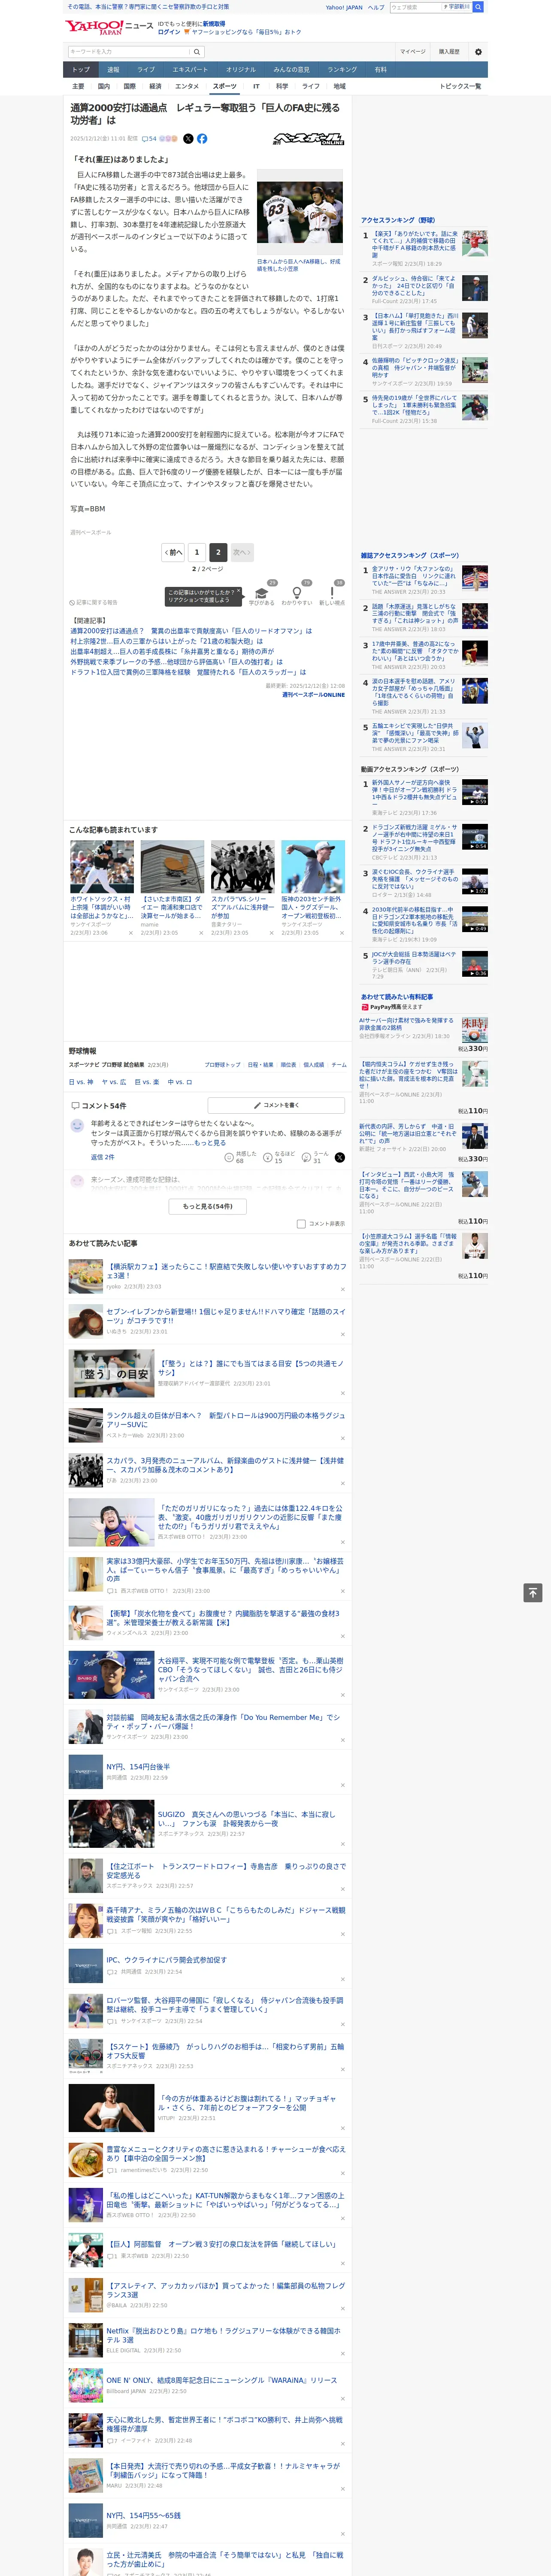Click the 共感した smiley reaction icon
Image resolution: width=551 pixels, height=2576 pixels.
tap(230, 1157)
